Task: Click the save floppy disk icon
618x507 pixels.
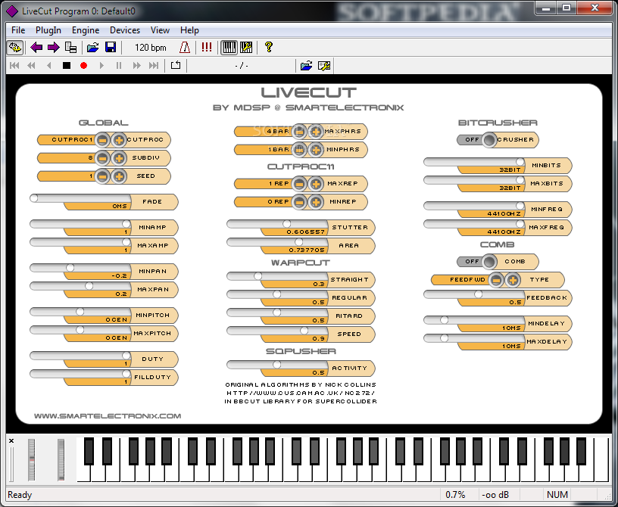Action: 111,47
